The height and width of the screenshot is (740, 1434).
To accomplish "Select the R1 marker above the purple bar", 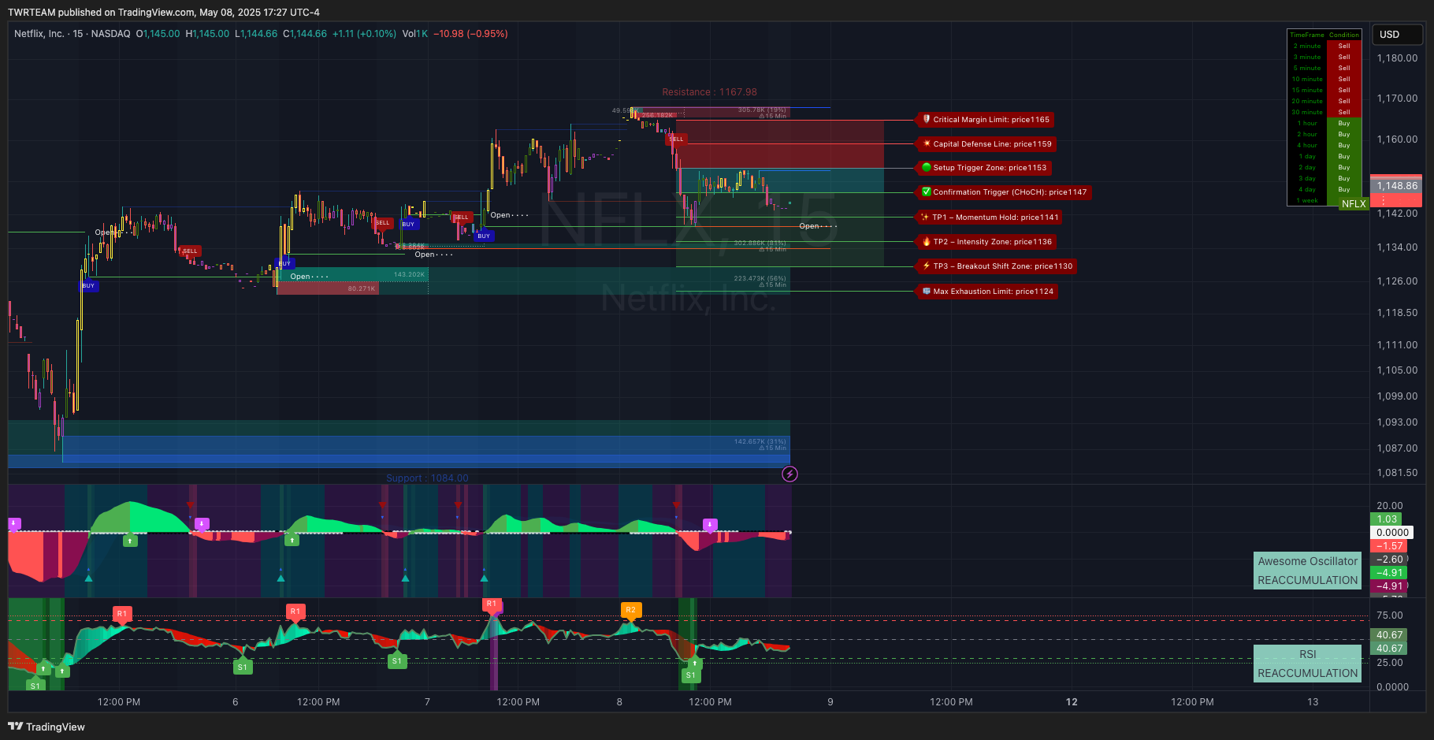I will 492,604.
